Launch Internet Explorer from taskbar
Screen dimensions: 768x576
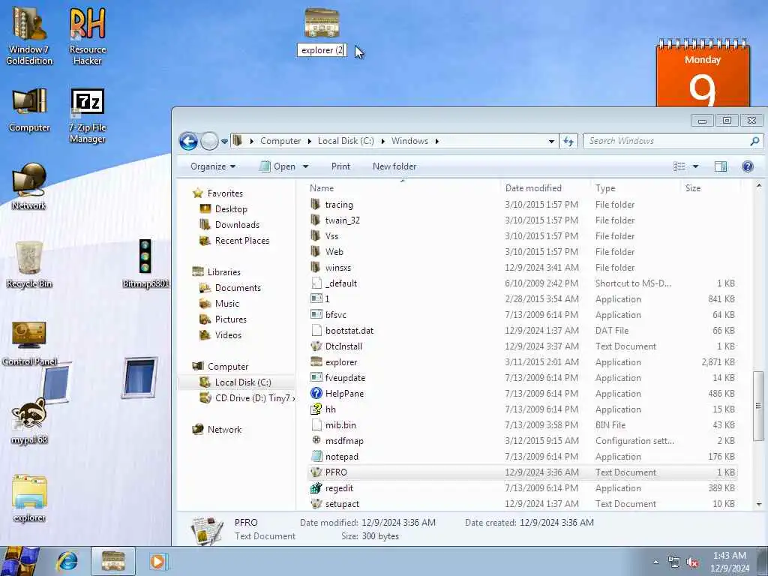point(67,561)
